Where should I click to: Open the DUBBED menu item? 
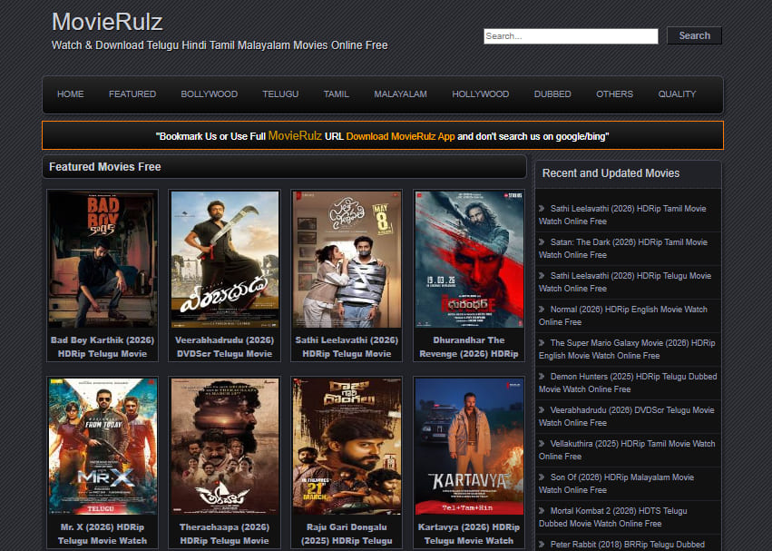pos(552,94)
